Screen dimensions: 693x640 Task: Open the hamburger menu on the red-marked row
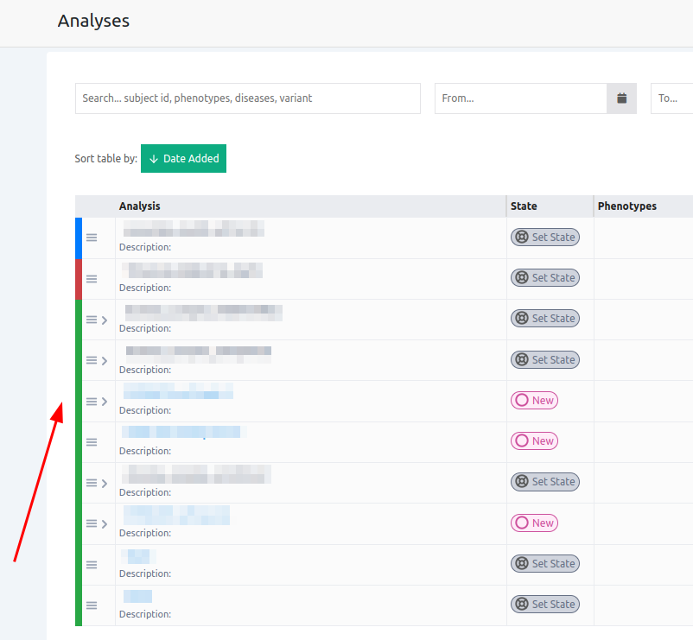tap(92, 279)
